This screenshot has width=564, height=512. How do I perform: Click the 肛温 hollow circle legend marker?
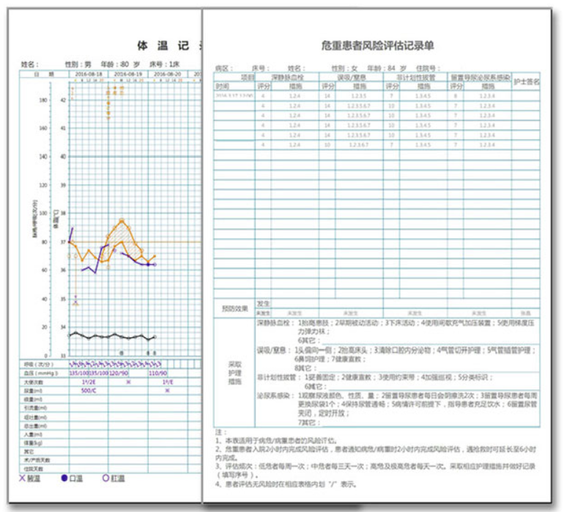105,478
